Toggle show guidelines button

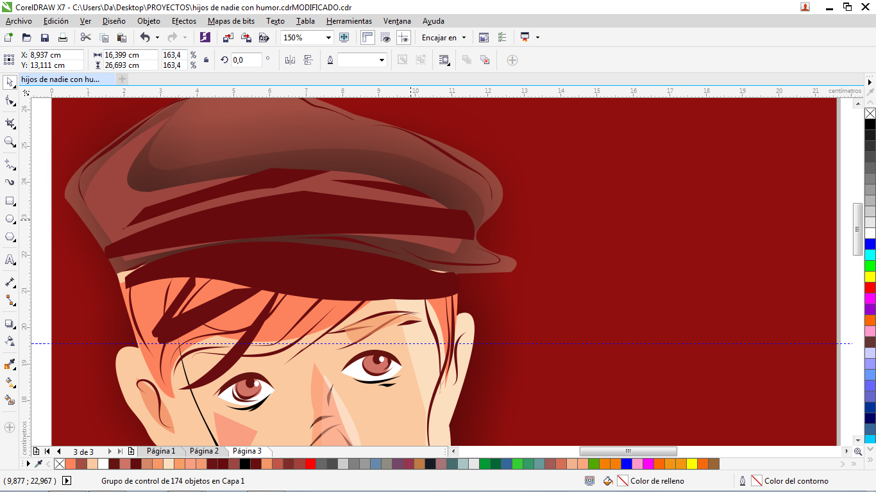point(403,38)
